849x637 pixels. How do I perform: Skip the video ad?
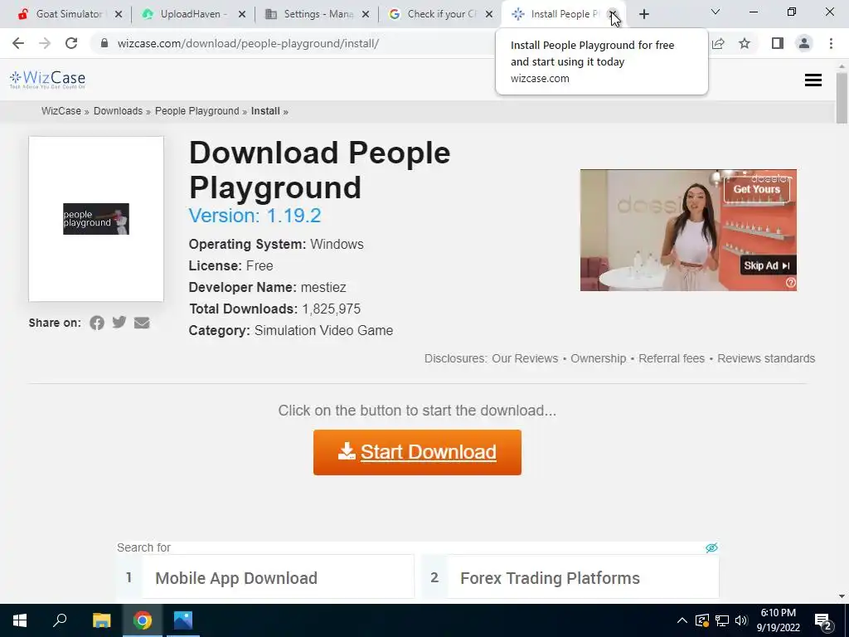pos(767,265)
